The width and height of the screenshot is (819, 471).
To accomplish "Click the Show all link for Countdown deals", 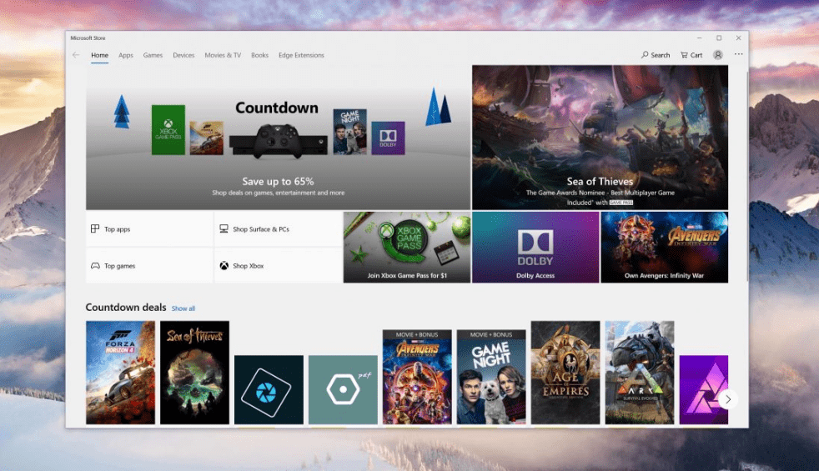I will click(183, 308).
